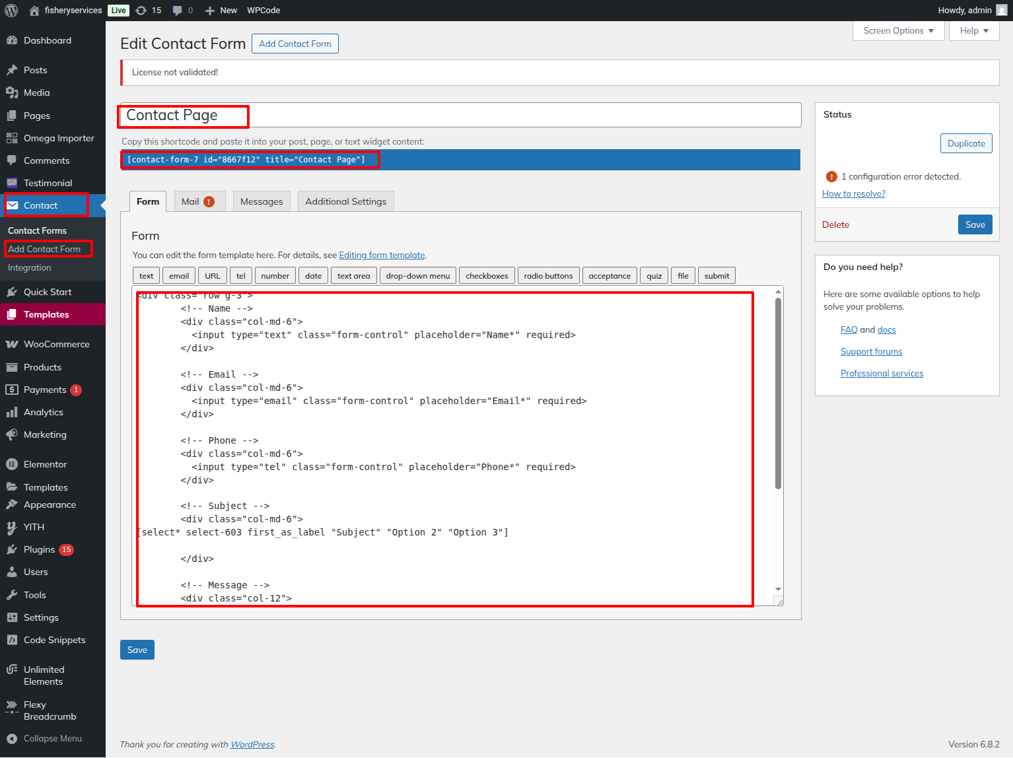Click the WordPress logo icon
Screen dimensions: 1013x758
point(11,11)
